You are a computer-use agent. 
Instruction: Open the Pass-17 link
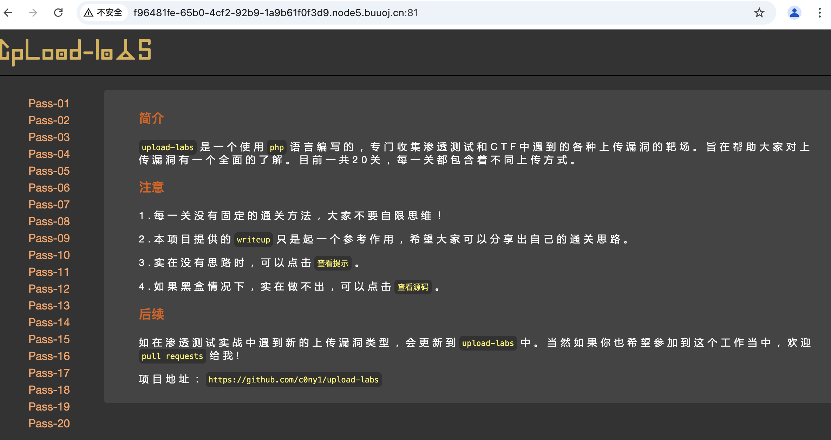point(49,373)
